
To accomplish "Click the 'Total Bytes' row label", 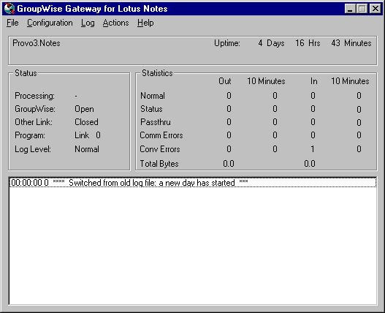I will point(159,164).
